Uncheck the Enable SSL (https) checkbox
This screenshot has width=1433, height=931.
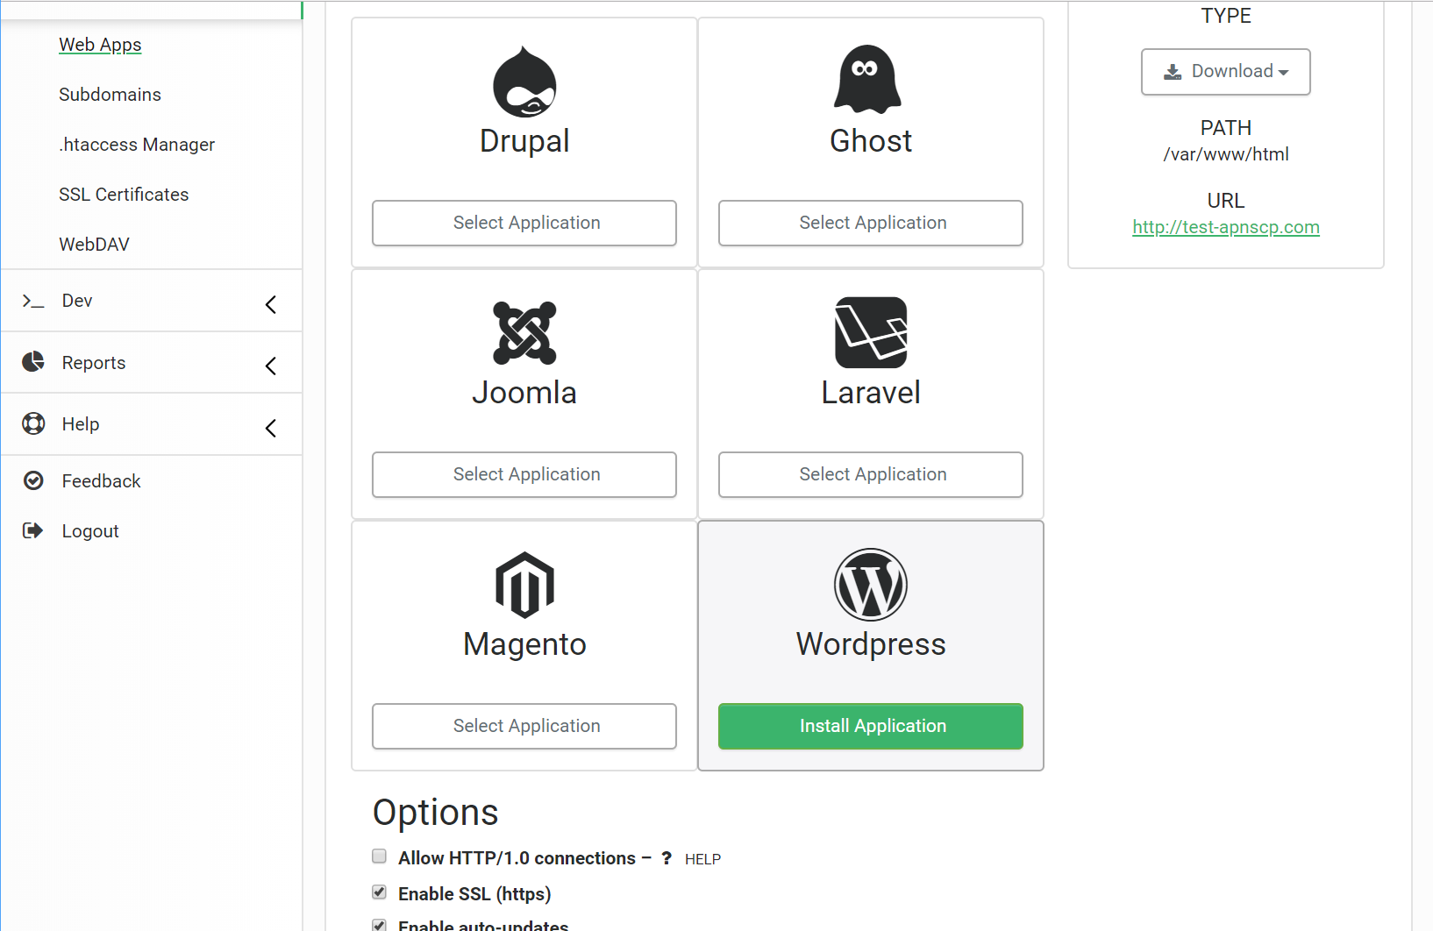coord(379,892)
